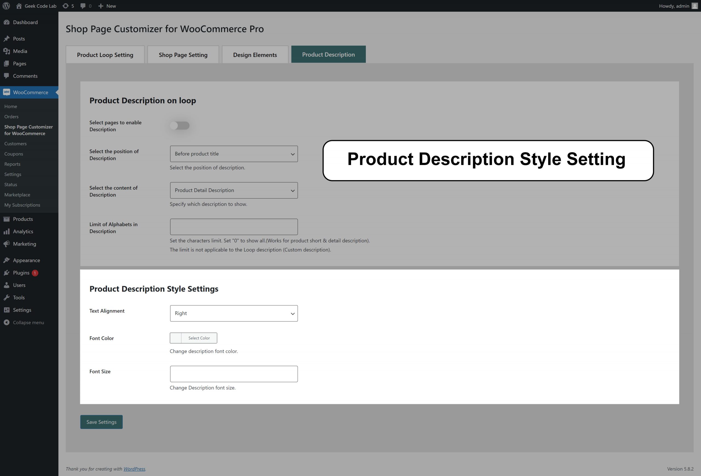This screenshot has width=701, height=476.
Task: Open the WordPress link in footer
Action: [134, 469]
